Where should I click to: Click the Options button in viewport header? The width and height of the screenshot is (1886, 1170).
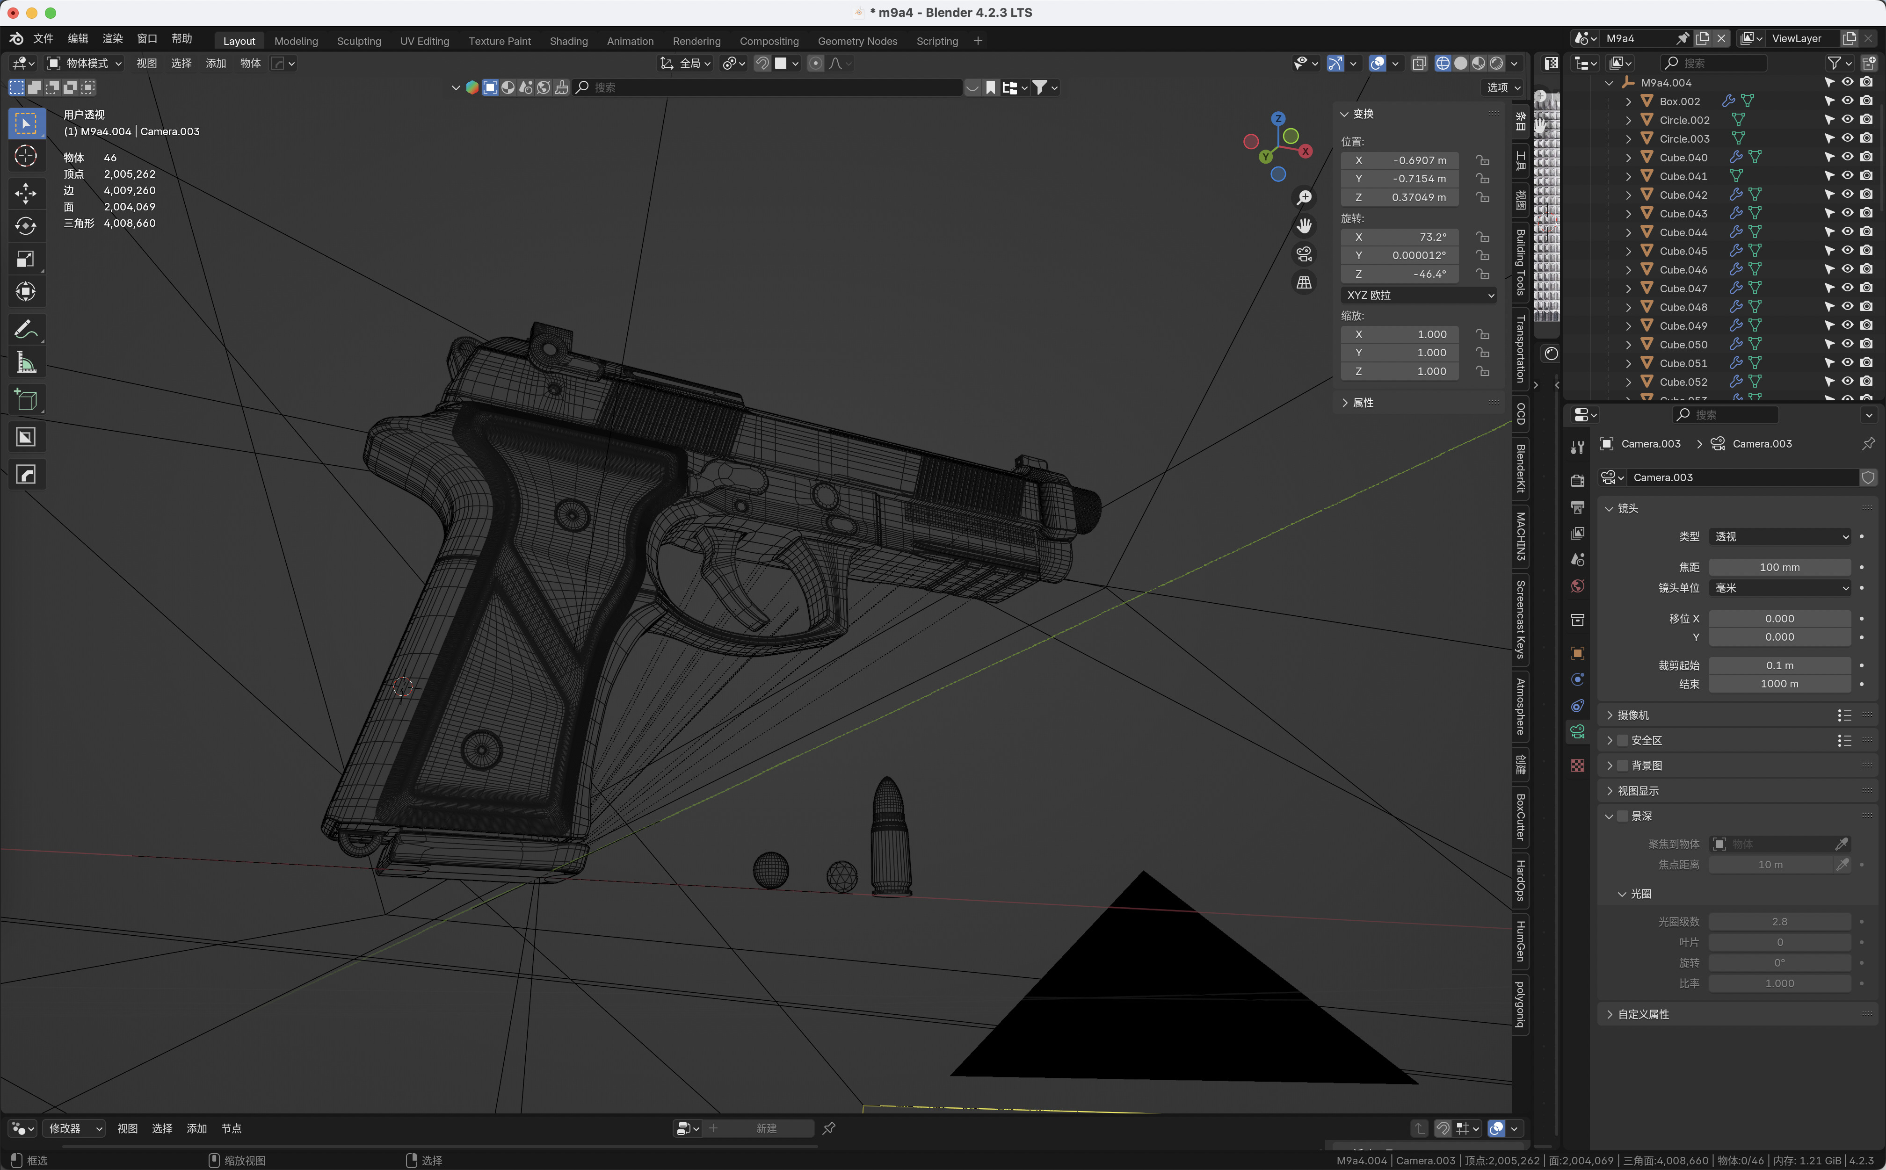(x=1504, y=87)
